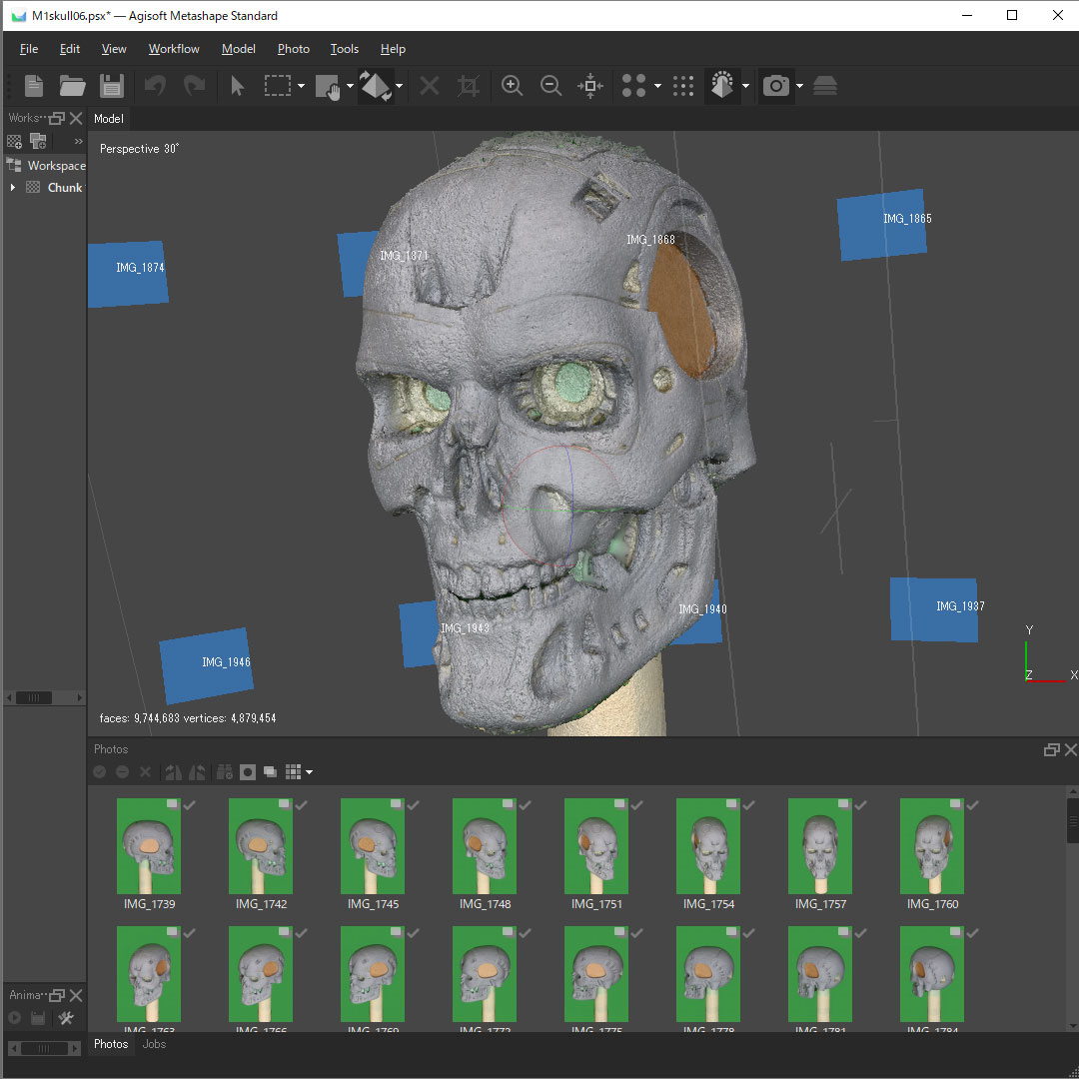Open the Model menu
This screenshot has width=1079, height=1079.
(x=238, y=49)
